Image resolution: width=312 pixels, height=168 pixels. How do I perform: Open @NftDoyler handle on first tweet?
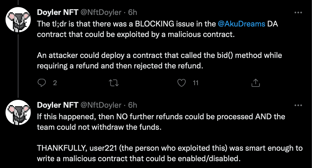pos(101,12)
